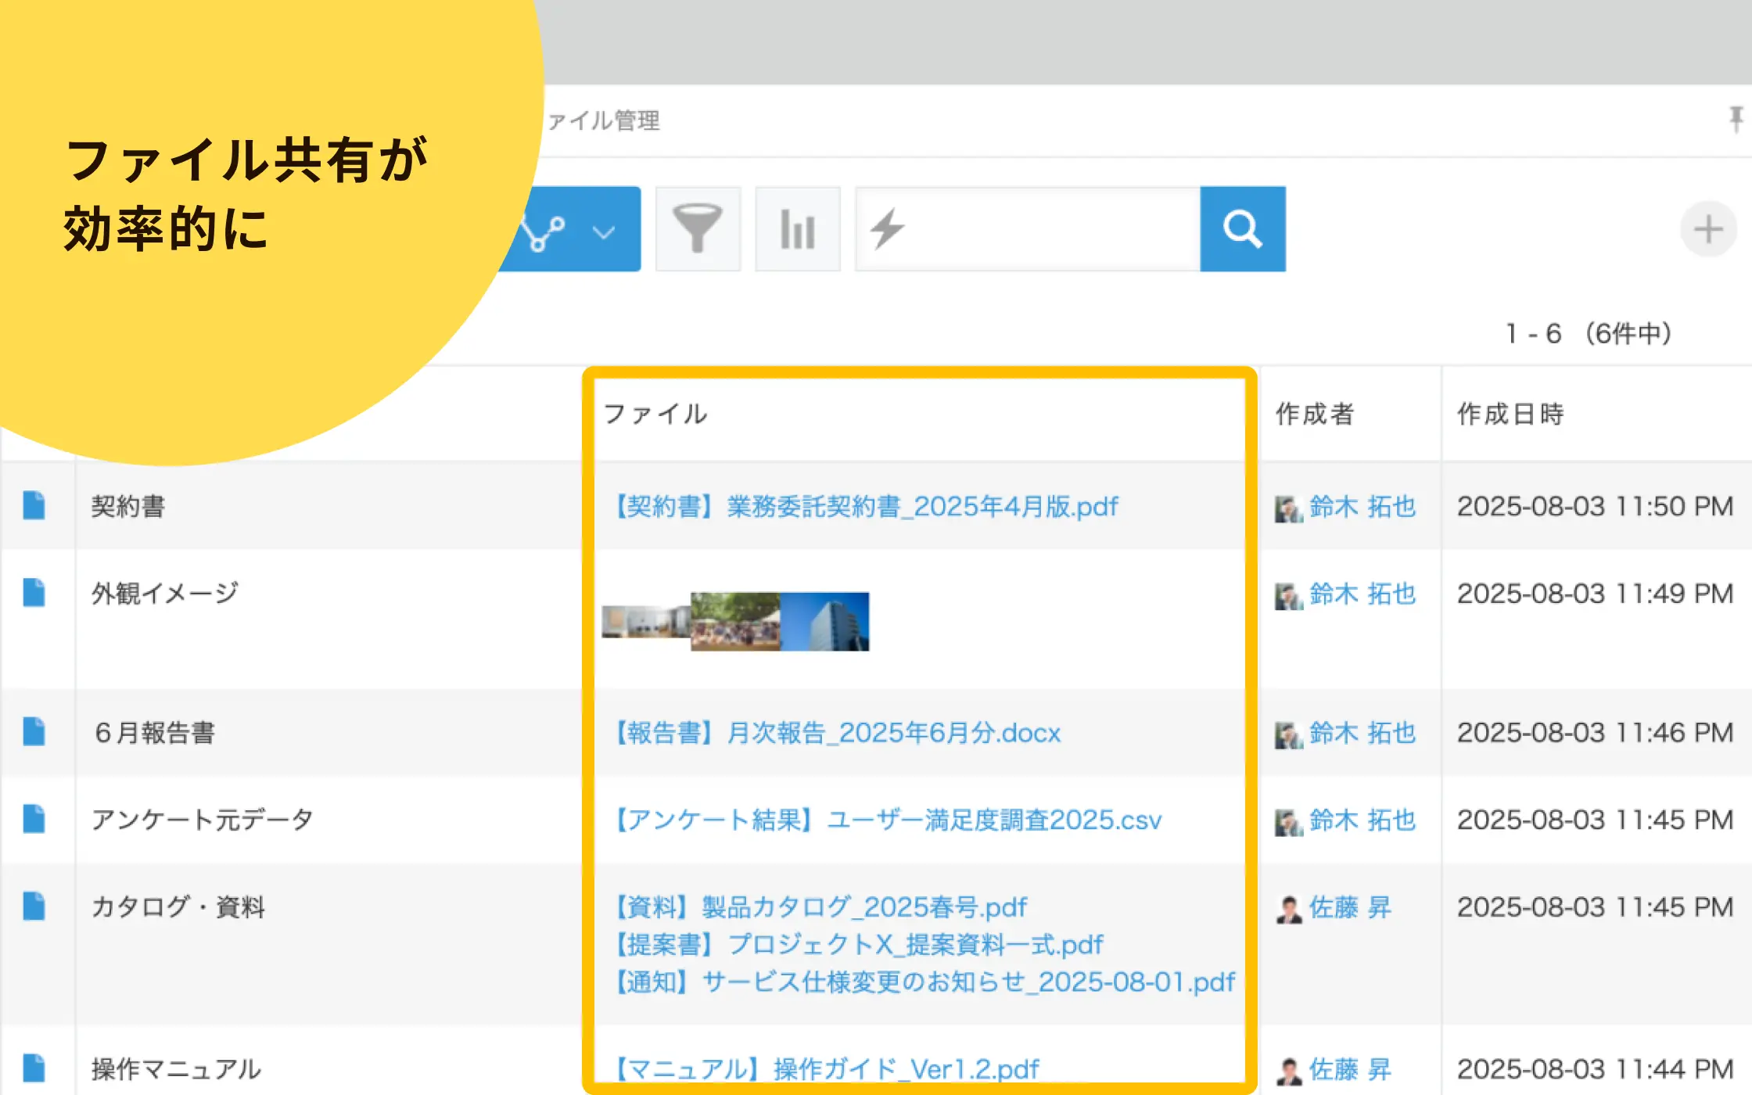Click creator 佐藤 昇 in カタログ row

tap(1349, 907)
